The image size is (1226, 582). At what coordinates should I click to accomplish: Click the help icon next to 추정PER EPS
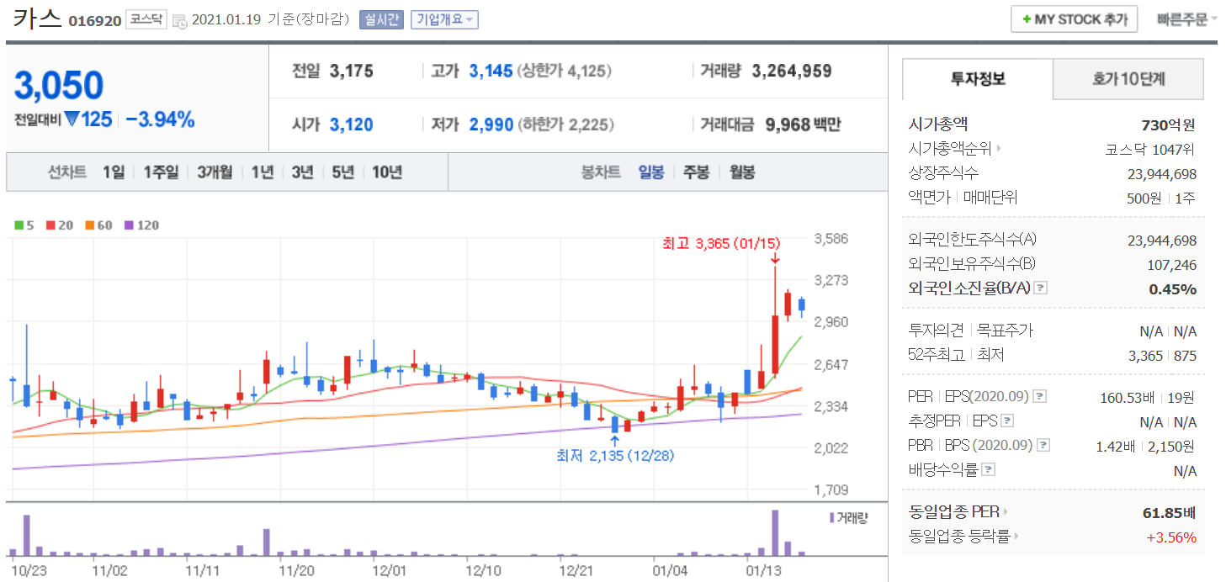pyautogui.click(x=1007, y=421)
